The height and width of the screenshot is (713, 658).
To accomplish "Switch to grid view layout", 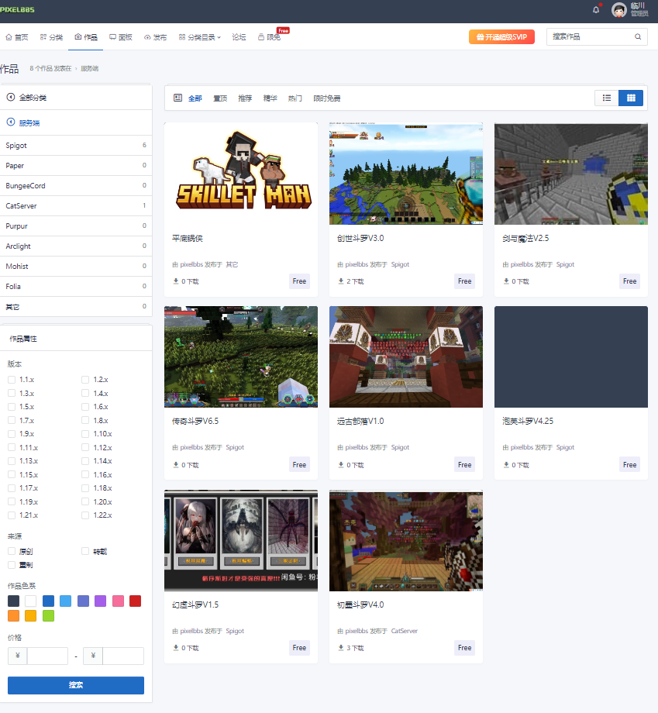I will tap(631, 98).
